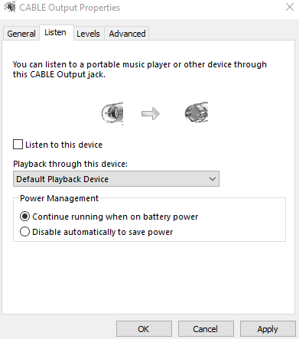Image resolution: width=299 pixels, height=339 pixels.
Task: Close the CABLE Output Properties dialog
Action: 290,7
